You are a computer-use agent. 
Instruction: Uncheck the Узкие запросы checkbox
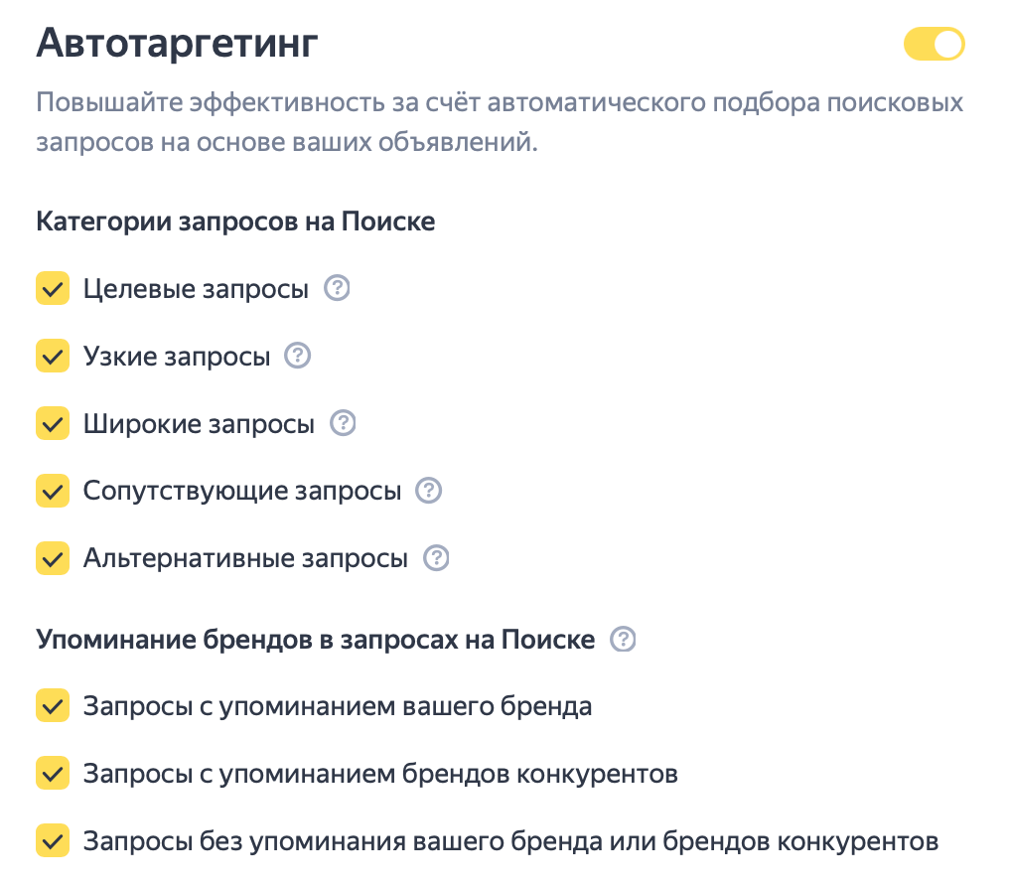[53, 356]
